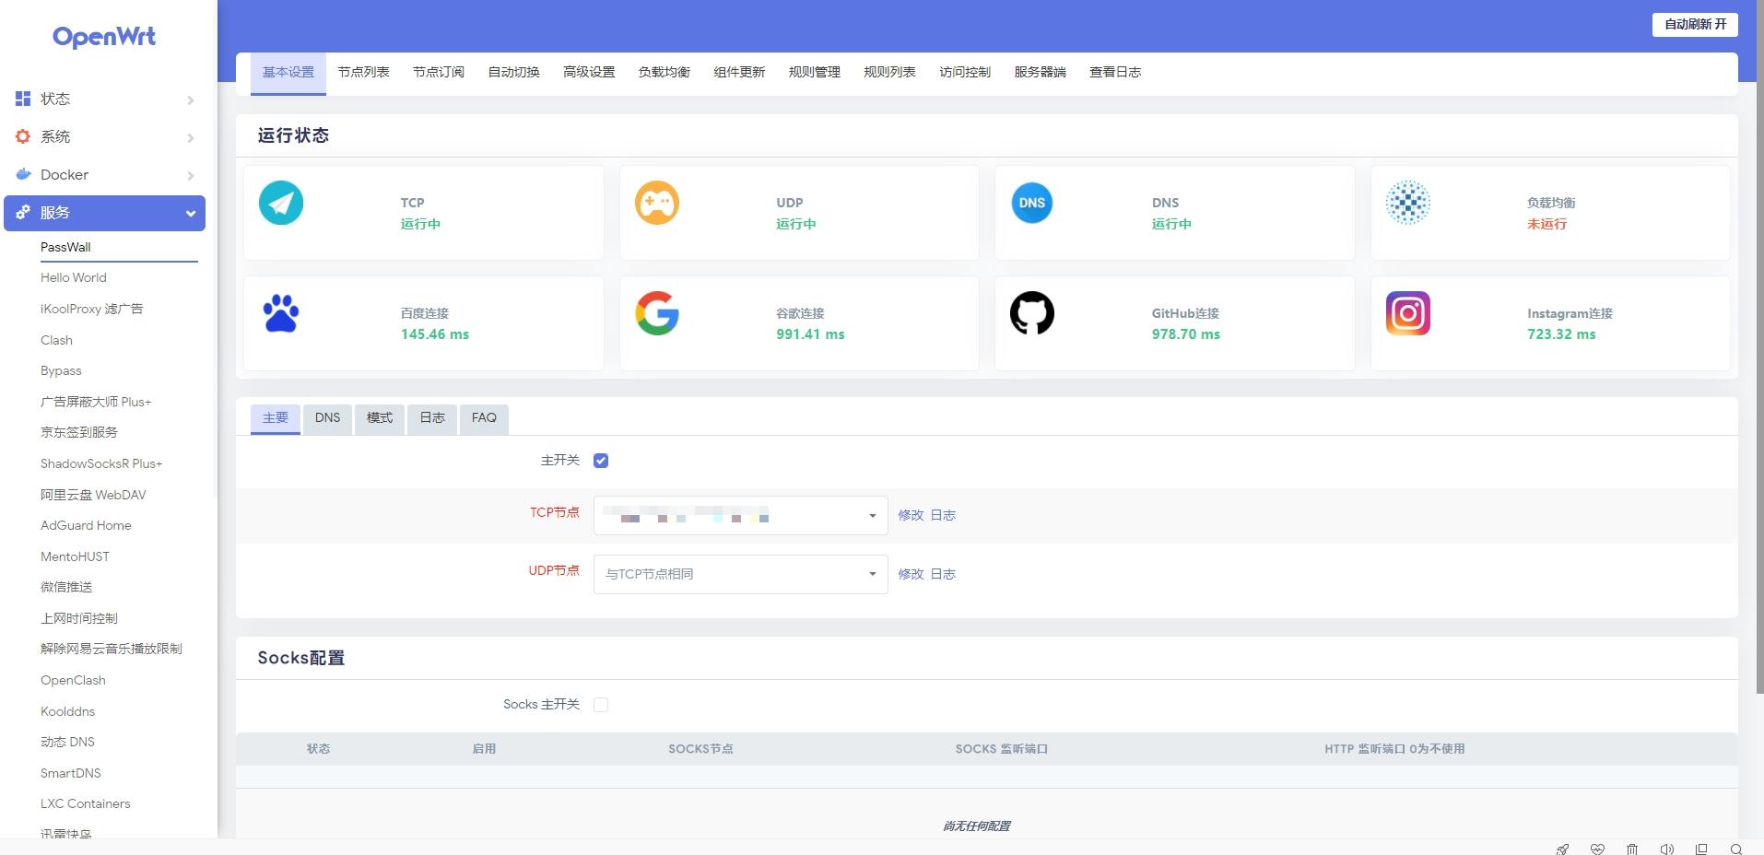Viewport: 1764px width, 855px height.
Task: Expand the Docker sidebar menu
Action: 104,174
